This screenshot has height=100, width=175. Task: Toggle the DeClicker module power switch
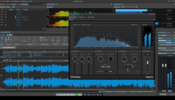tap(71, 51)
